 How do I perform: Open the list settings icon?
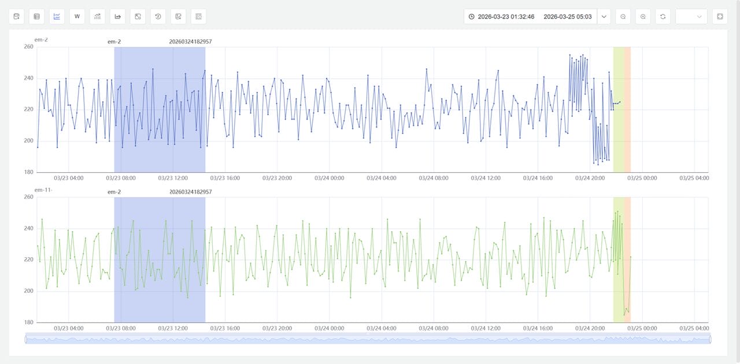coord(198,17)
